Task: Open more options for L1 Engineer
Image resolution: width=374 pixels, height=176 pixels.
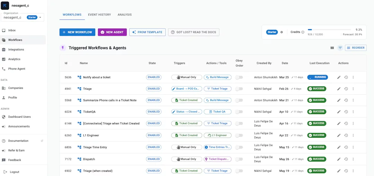Action: click(x=353, y=135)
